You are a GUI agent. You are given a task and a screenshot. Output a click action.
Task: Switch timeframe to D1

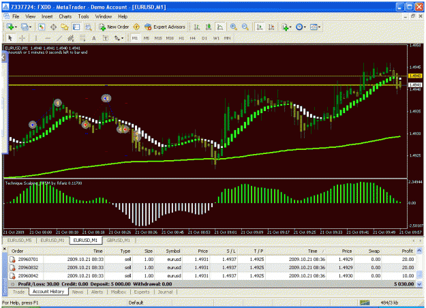[204, 38]
